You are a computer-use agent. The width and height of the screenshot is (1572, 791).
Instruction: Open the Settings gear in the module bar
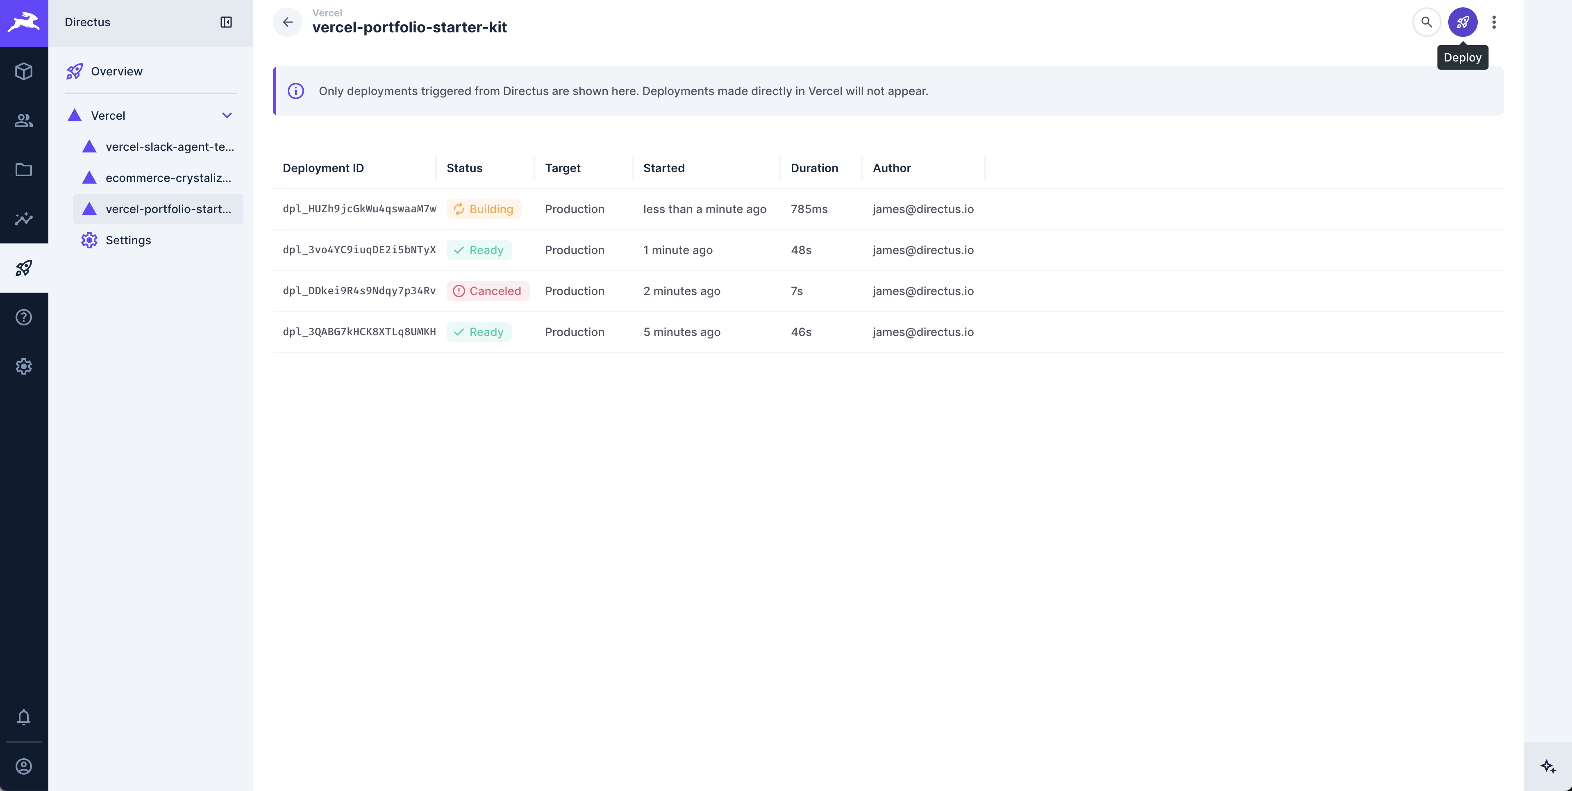pyautogui.click(x=24, y=366)
